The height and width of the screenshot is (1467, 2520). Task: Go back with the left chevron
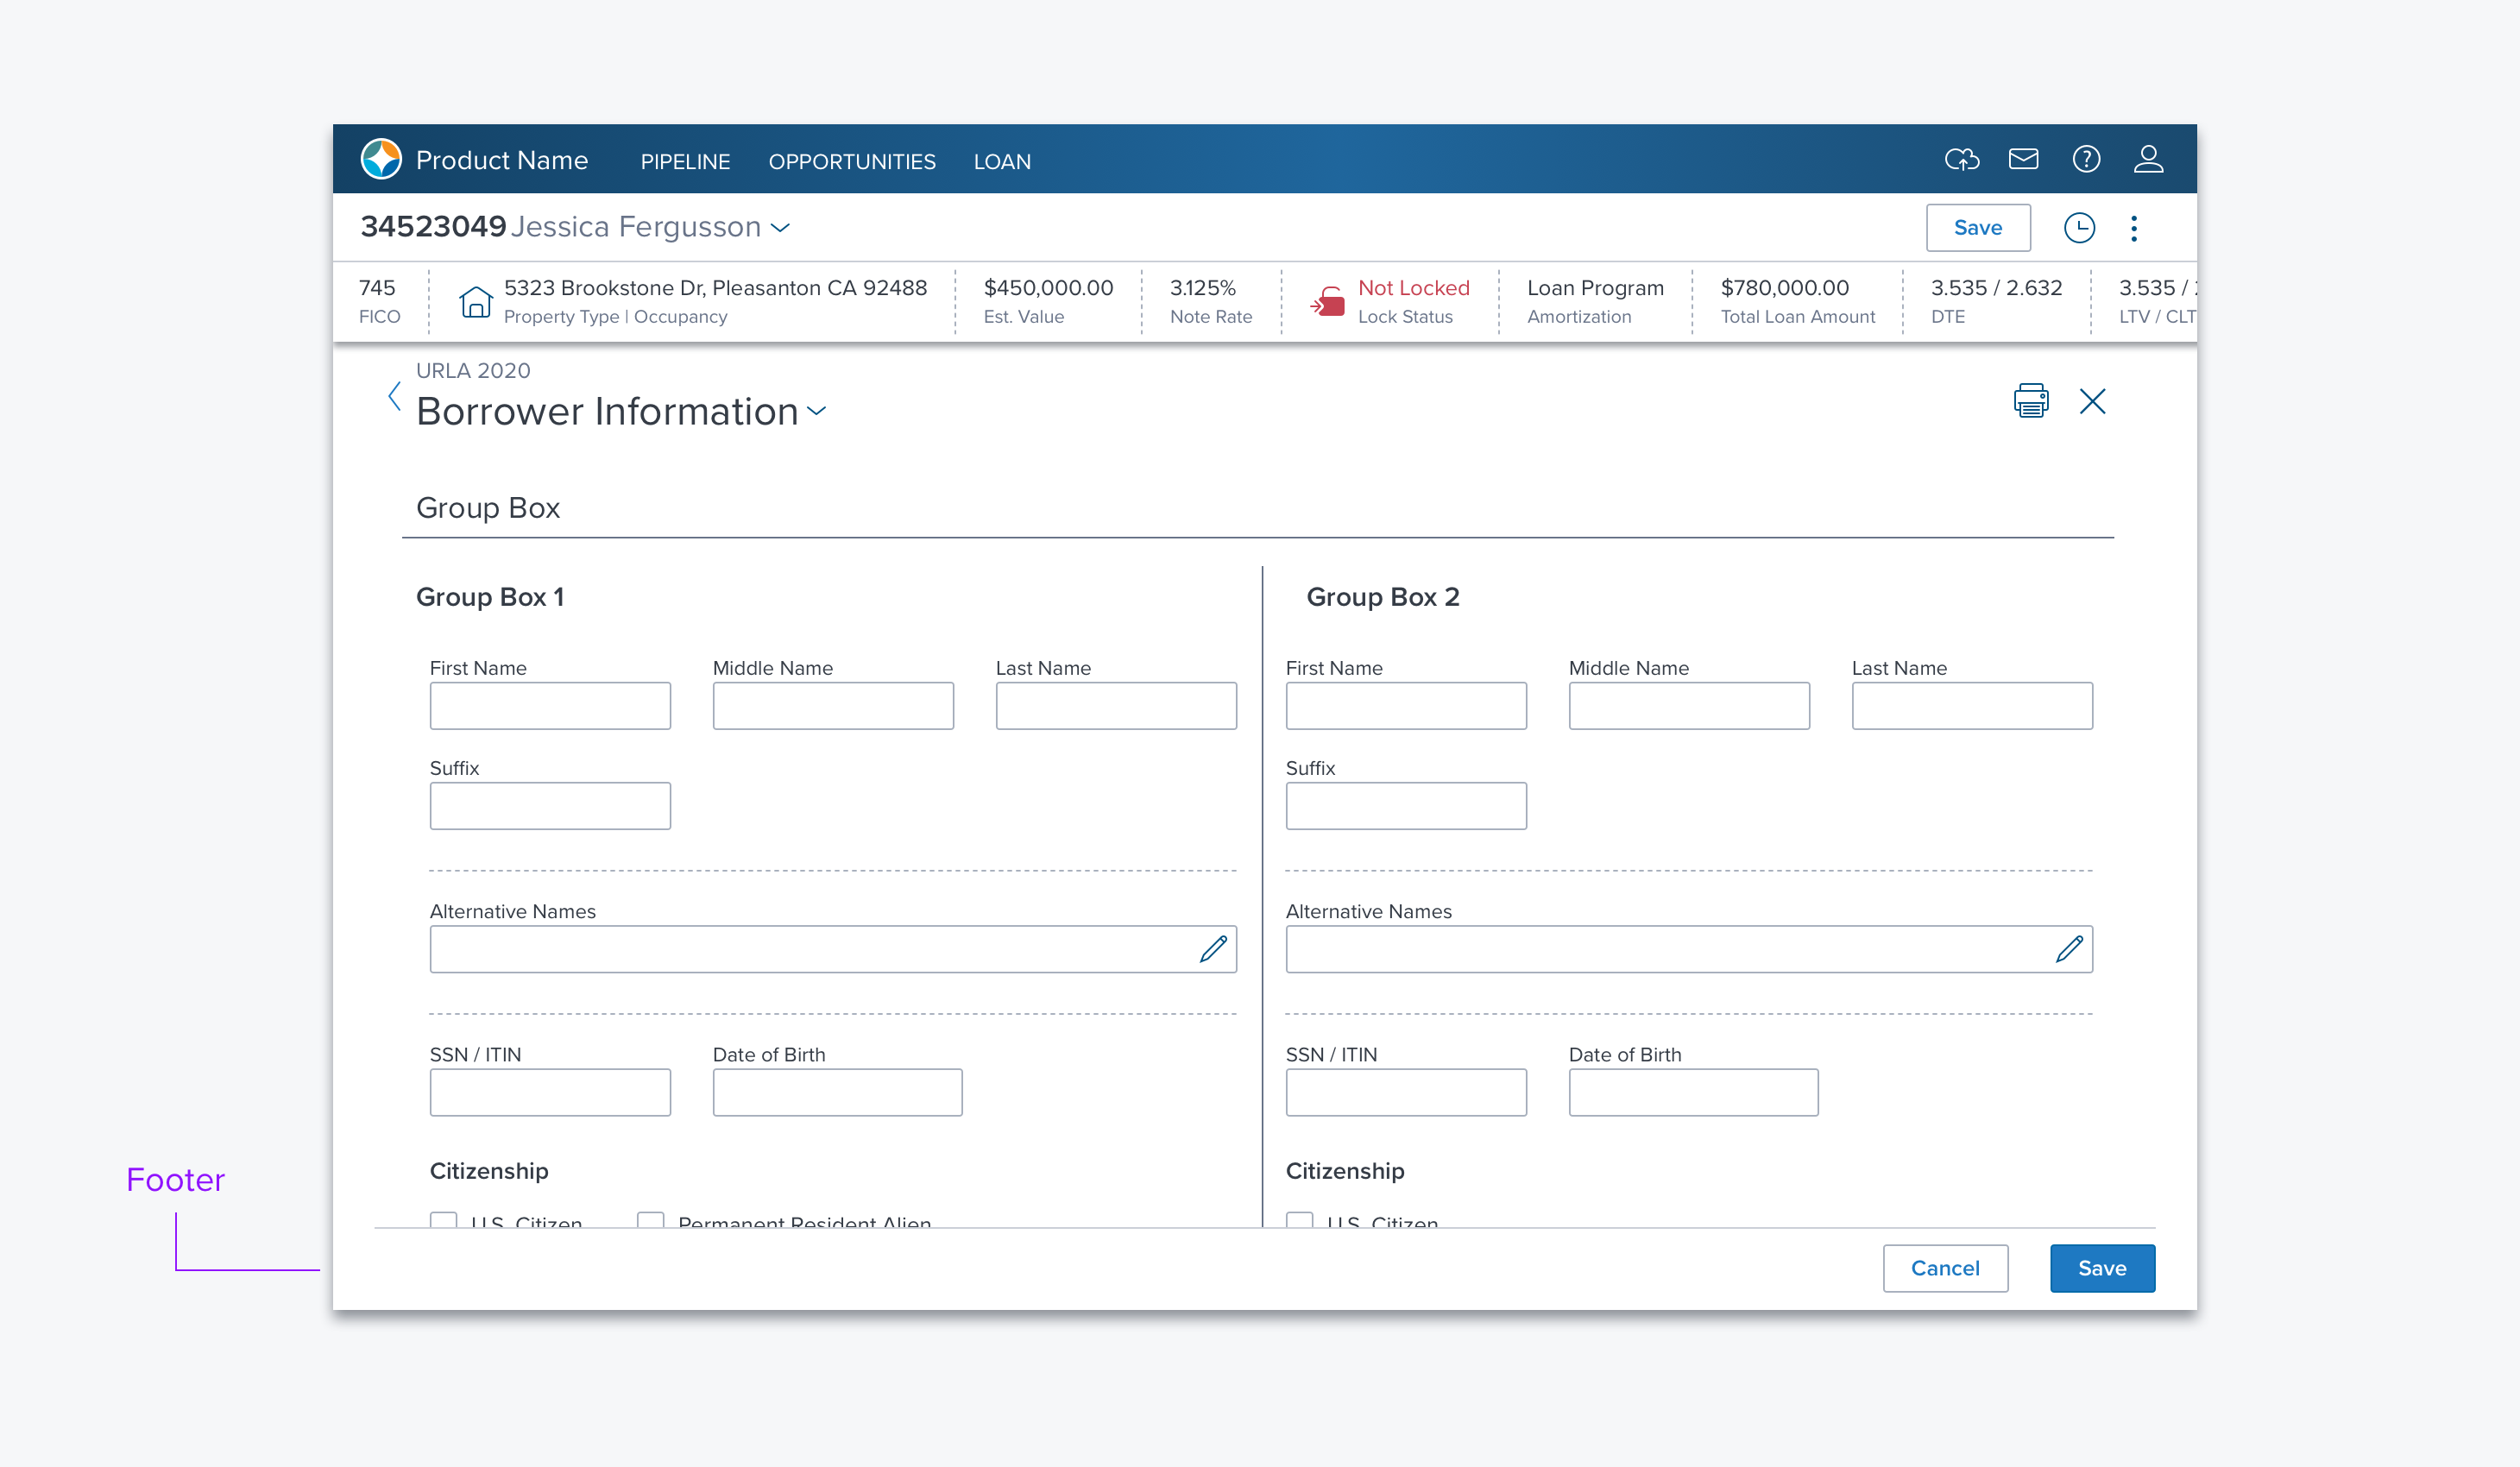394,396
